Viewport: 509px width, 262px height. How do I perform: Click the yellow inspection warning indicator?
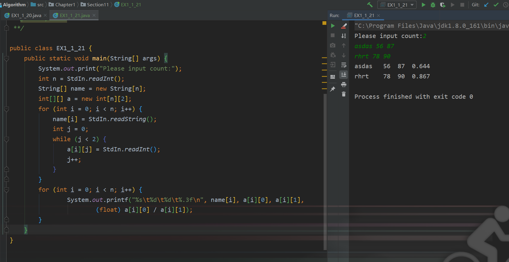coord(324,23)
